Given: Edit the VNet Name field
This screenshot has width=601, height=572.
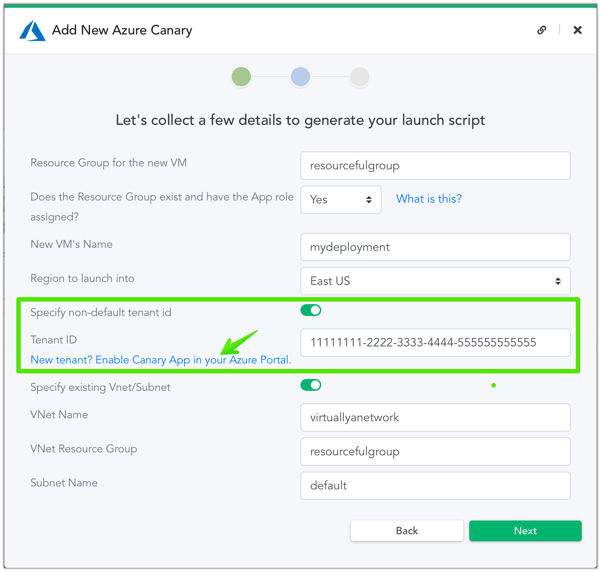Looking at the screenshot, I should [x=435, y=418].
